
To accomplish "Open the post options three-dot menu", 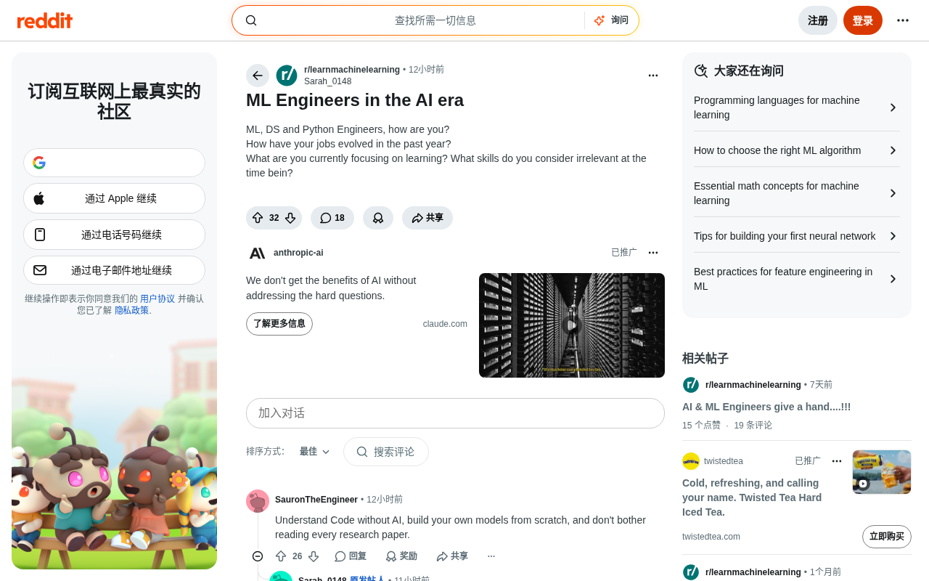I will pyautogui.click(x=653, y=76).
